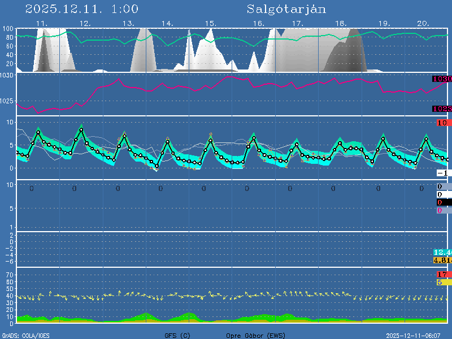Screen dimensions: 452x339
Task: Click the upper pressure badge reading 1030
Action: (x=441, y=79)
